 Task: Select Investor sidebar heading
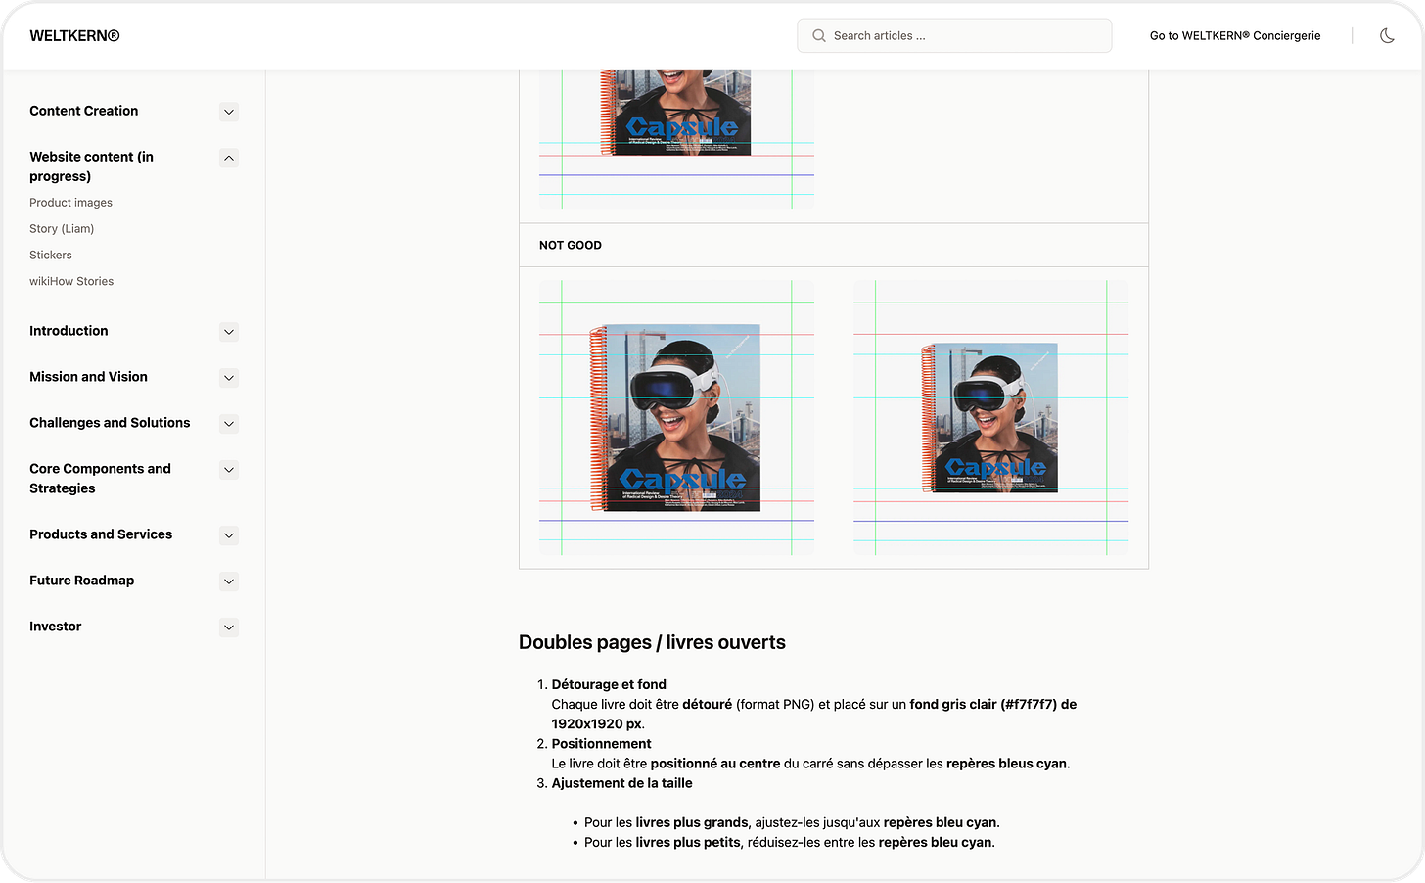[56, 627]
